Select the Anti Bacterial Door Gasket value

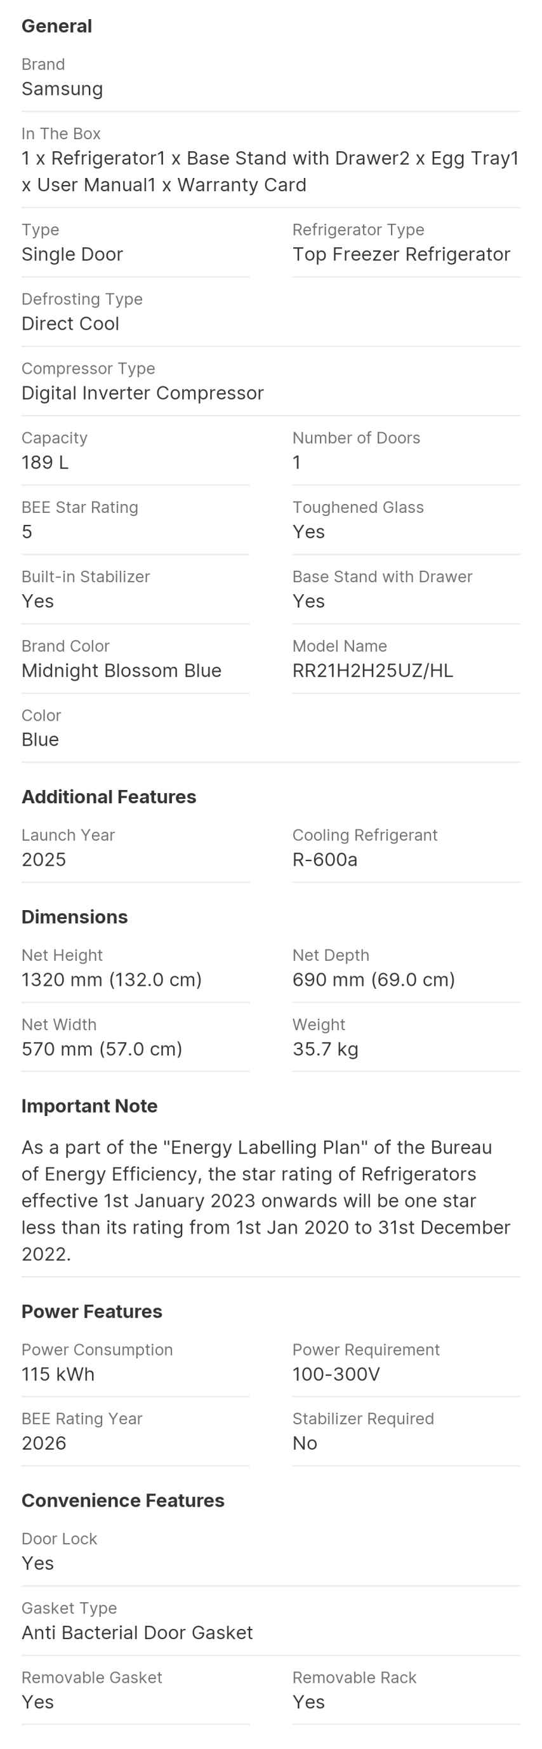(137, 1632)
